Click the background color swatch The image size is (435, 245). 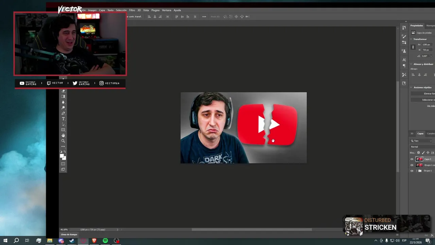coord(65,158)
